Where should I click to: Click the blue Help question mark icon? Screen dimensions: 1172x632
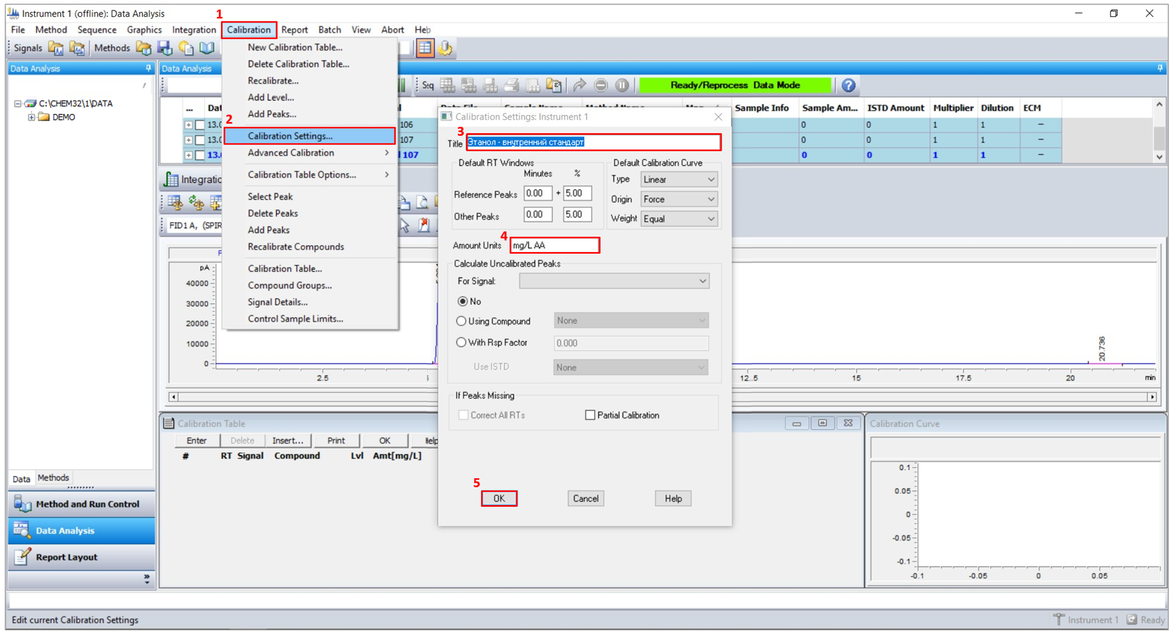coord(848,85)
